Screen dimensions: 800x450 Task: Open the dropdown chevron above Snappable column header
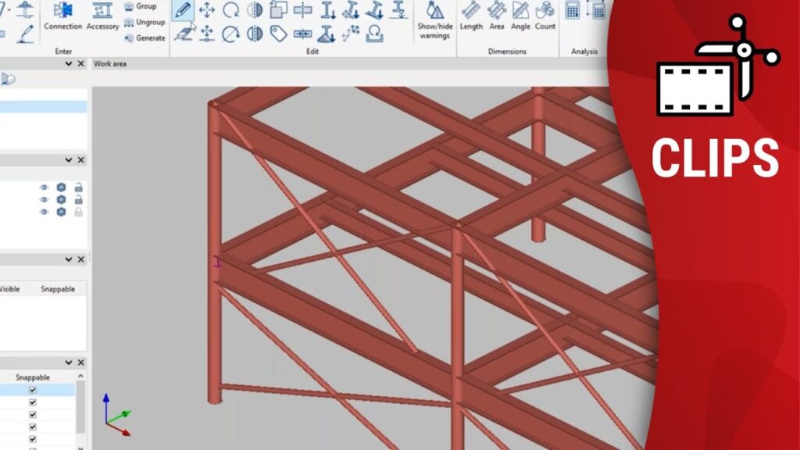click(x=68, y=362)
